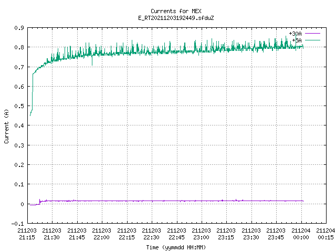The width and height of the screenshot is (336, 252).
Task: Click the x-axis tick 211203 22:00
Action: pyautogui.click(x=101, y=234)
